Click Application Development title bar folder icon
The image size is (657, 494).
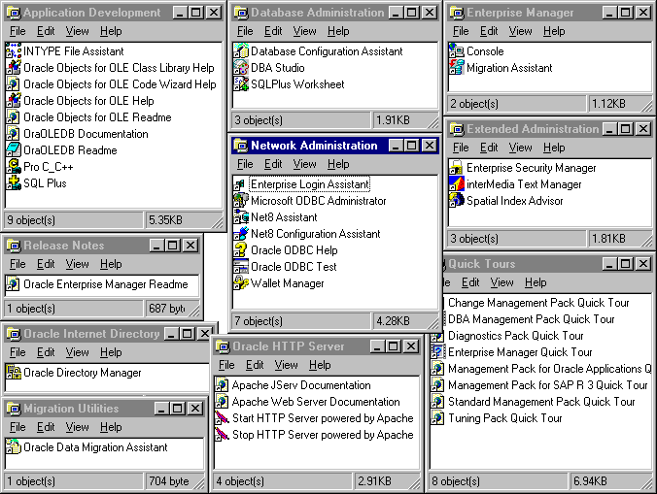click(x=14, y=13)
